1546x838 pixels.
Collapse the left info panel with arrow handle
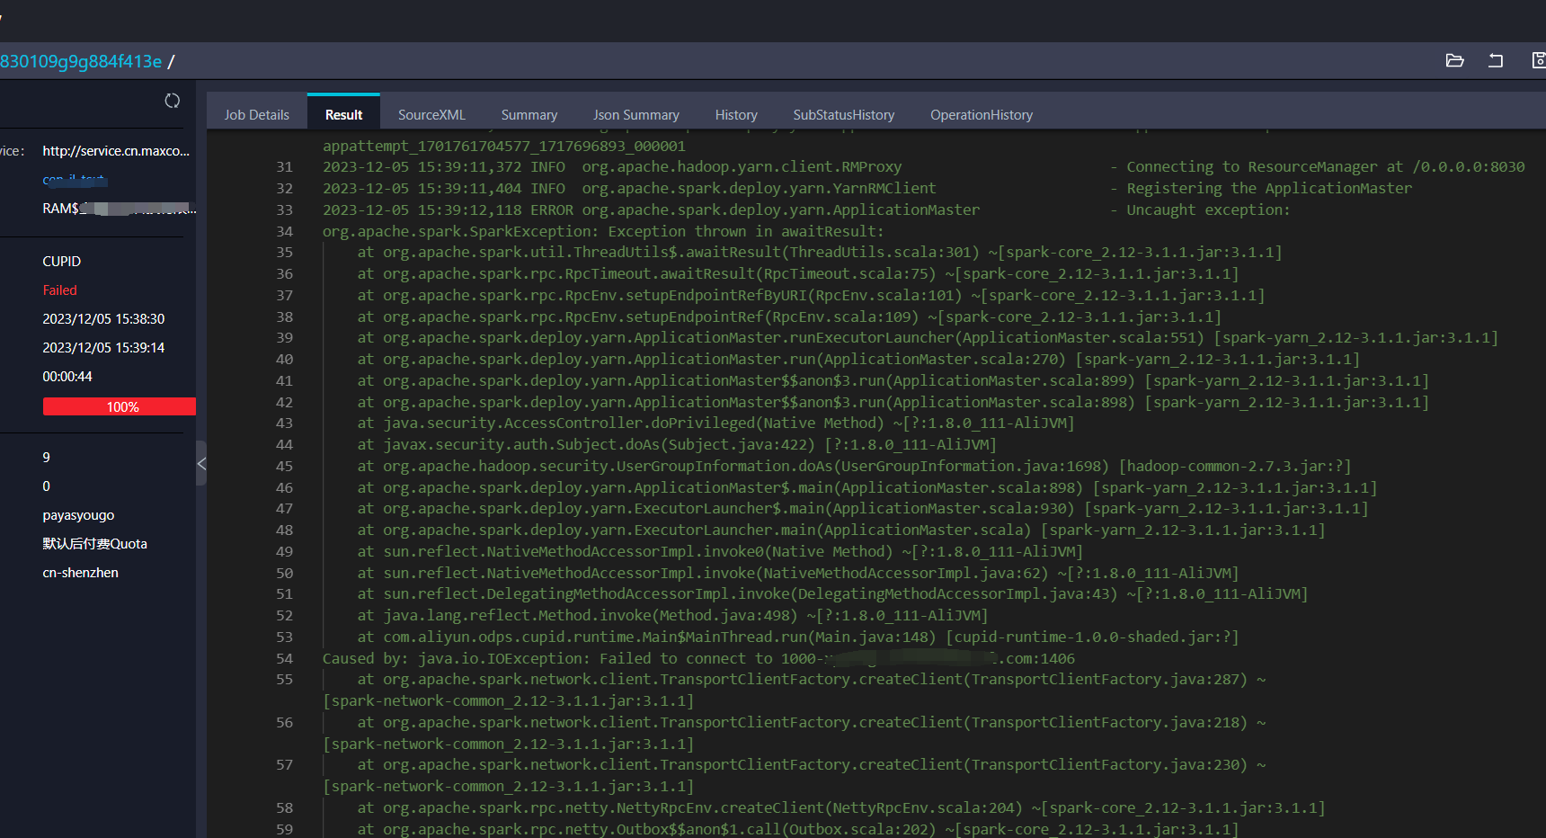point(201,464)
